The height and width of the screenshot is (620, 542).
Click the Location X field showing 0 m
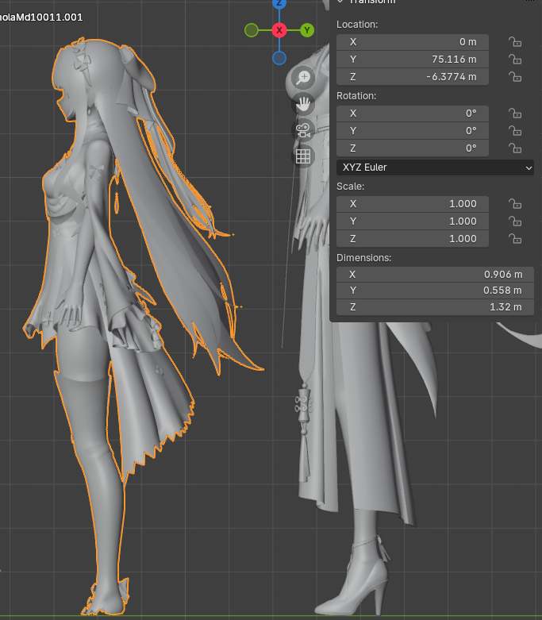[413, 42]
